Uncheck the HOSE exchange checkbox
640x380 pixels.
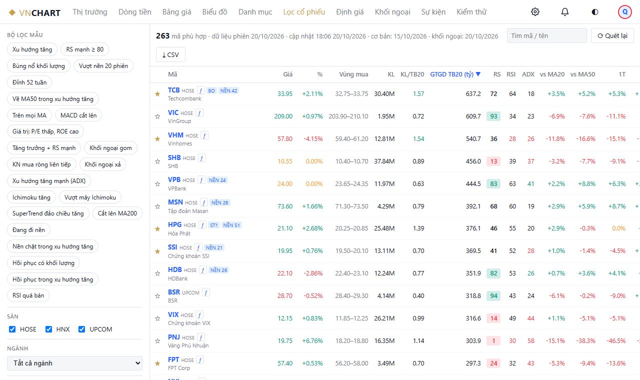pos(12,329)
